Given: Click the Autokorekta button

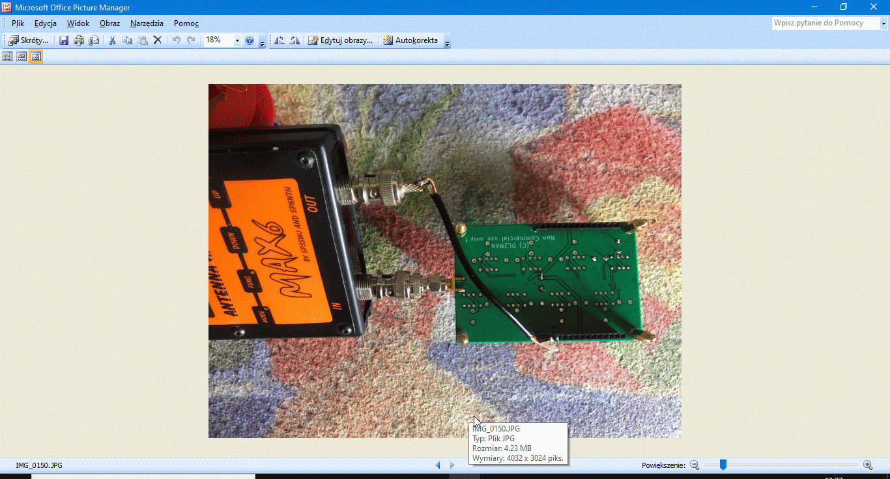Looking at the screenshot, I should [x=410, y=40].
